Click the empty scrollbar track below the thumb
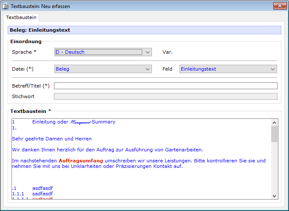Viewport: 289px width, 211px height. 274,169
